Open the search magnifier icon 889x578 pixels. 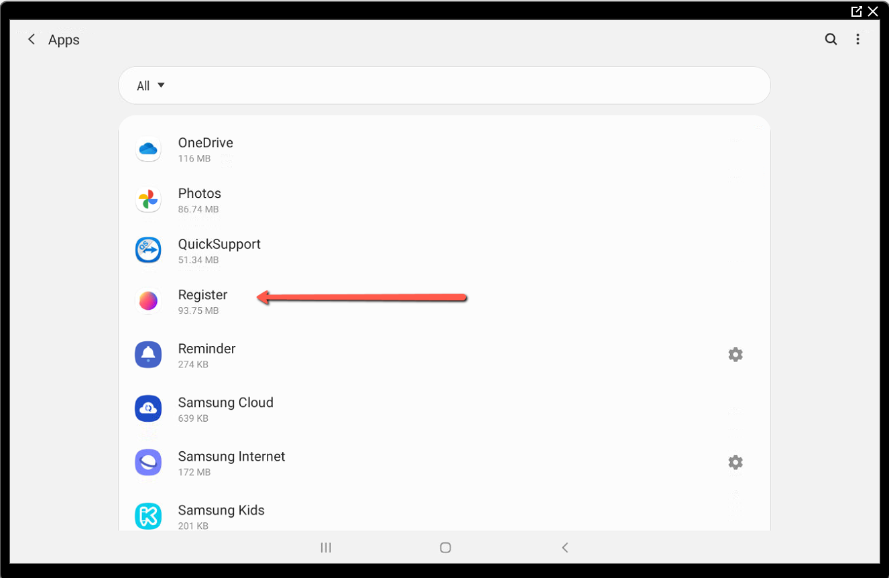point(831,40)
